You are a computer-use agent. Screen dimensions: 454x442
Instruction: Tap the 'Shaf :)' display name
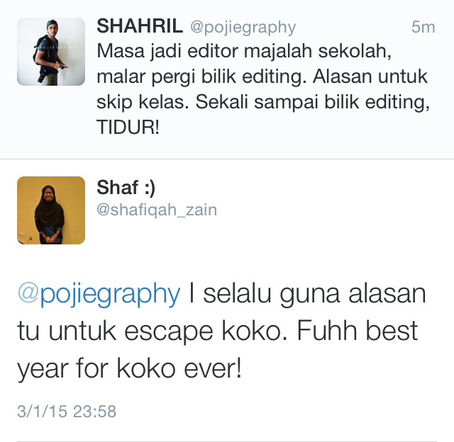click(x=126, y=187)
